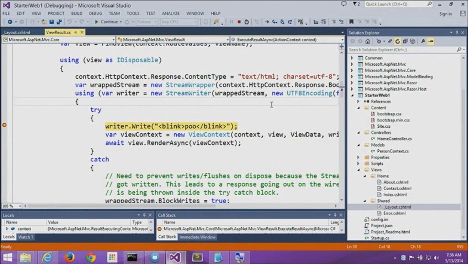Viewport: 468px width, 264px height.
Task: Click the Open File folder icon
Action: pos(44,22)
